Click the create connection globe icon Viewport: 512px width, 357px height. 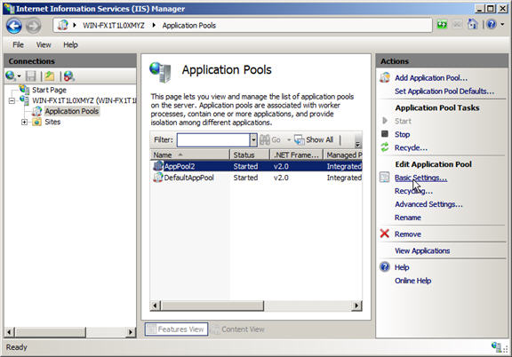10,75
